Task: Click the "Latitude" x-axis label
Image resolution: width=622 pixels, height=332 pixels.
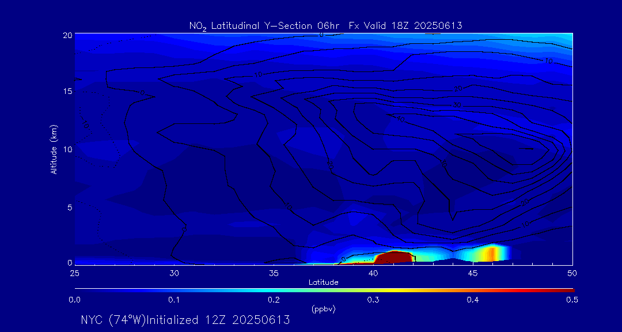Action: 324,282
